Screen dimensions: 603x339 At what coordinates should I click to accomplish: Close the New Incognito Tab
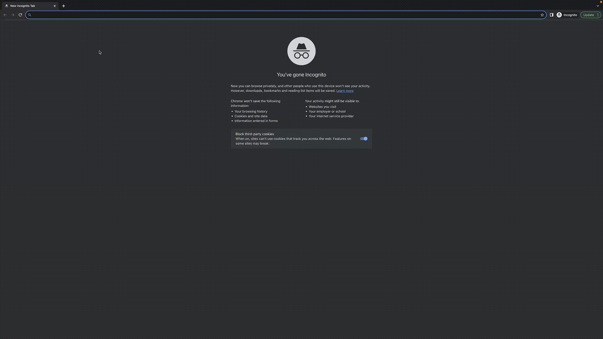click(55, 6)
